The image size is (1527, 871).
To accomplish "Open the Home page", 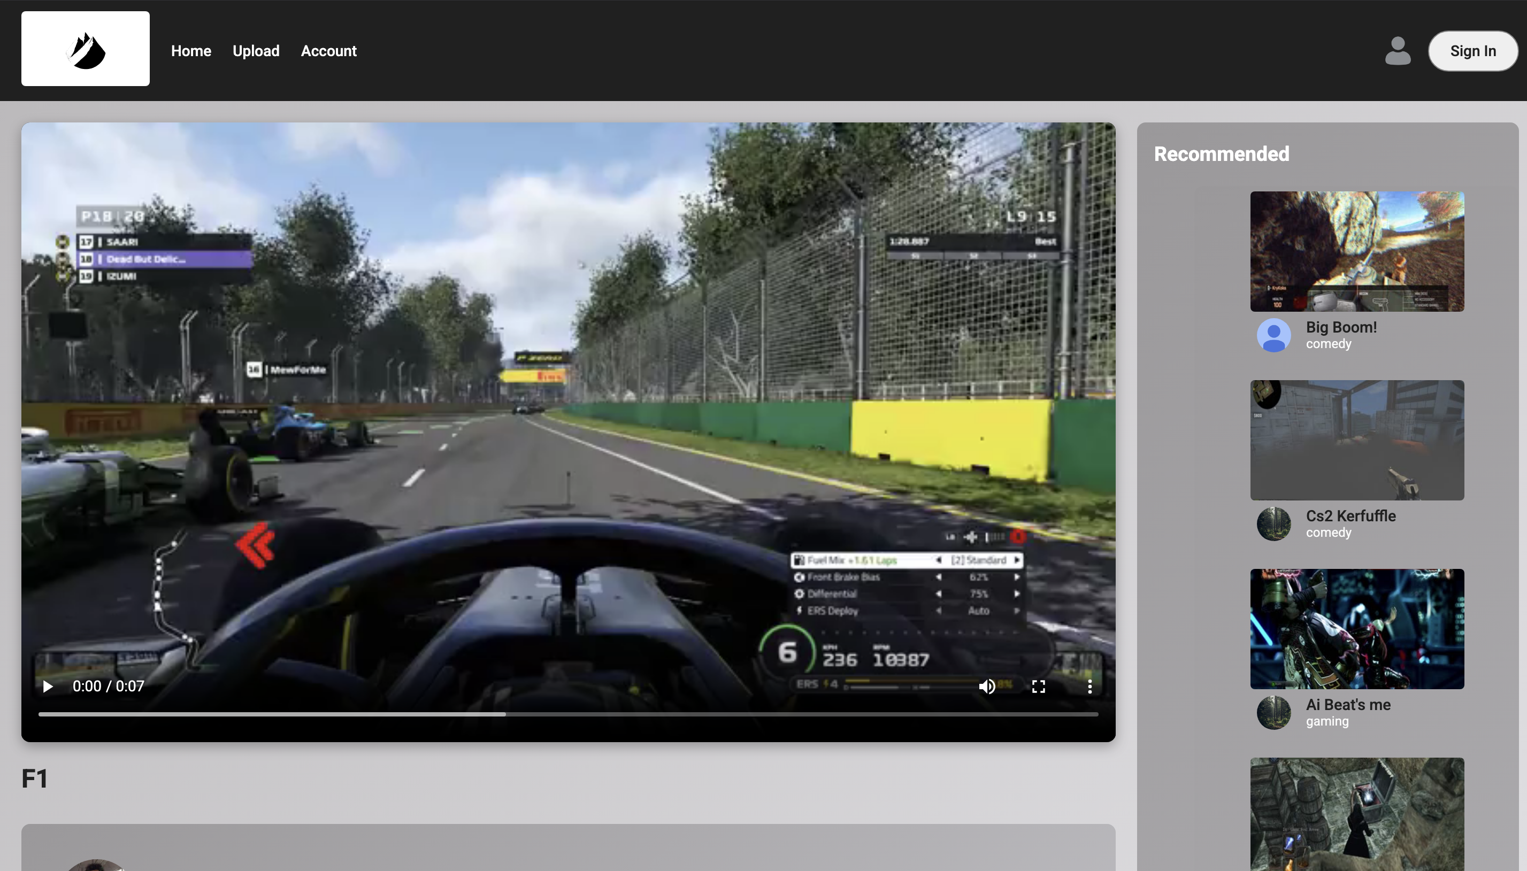I will click(x=191, y=51).
